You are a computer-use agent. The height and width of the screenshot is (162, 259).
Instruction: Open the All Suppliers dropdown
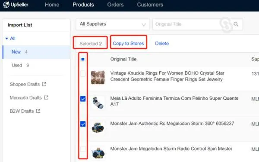113,24
